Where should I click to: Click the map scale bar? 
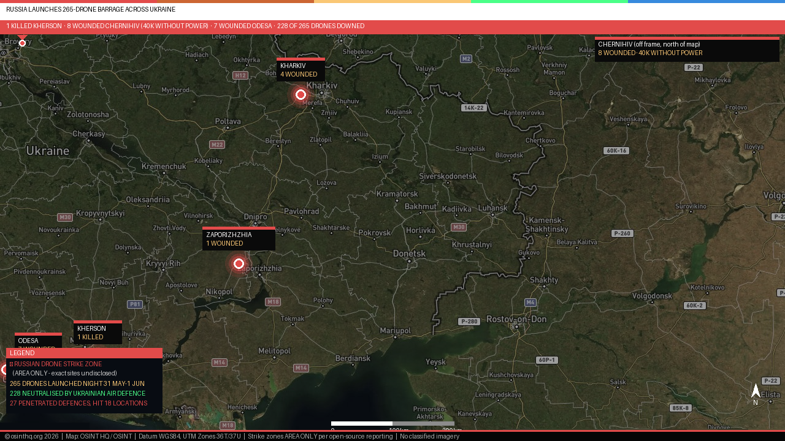point(392,423)
